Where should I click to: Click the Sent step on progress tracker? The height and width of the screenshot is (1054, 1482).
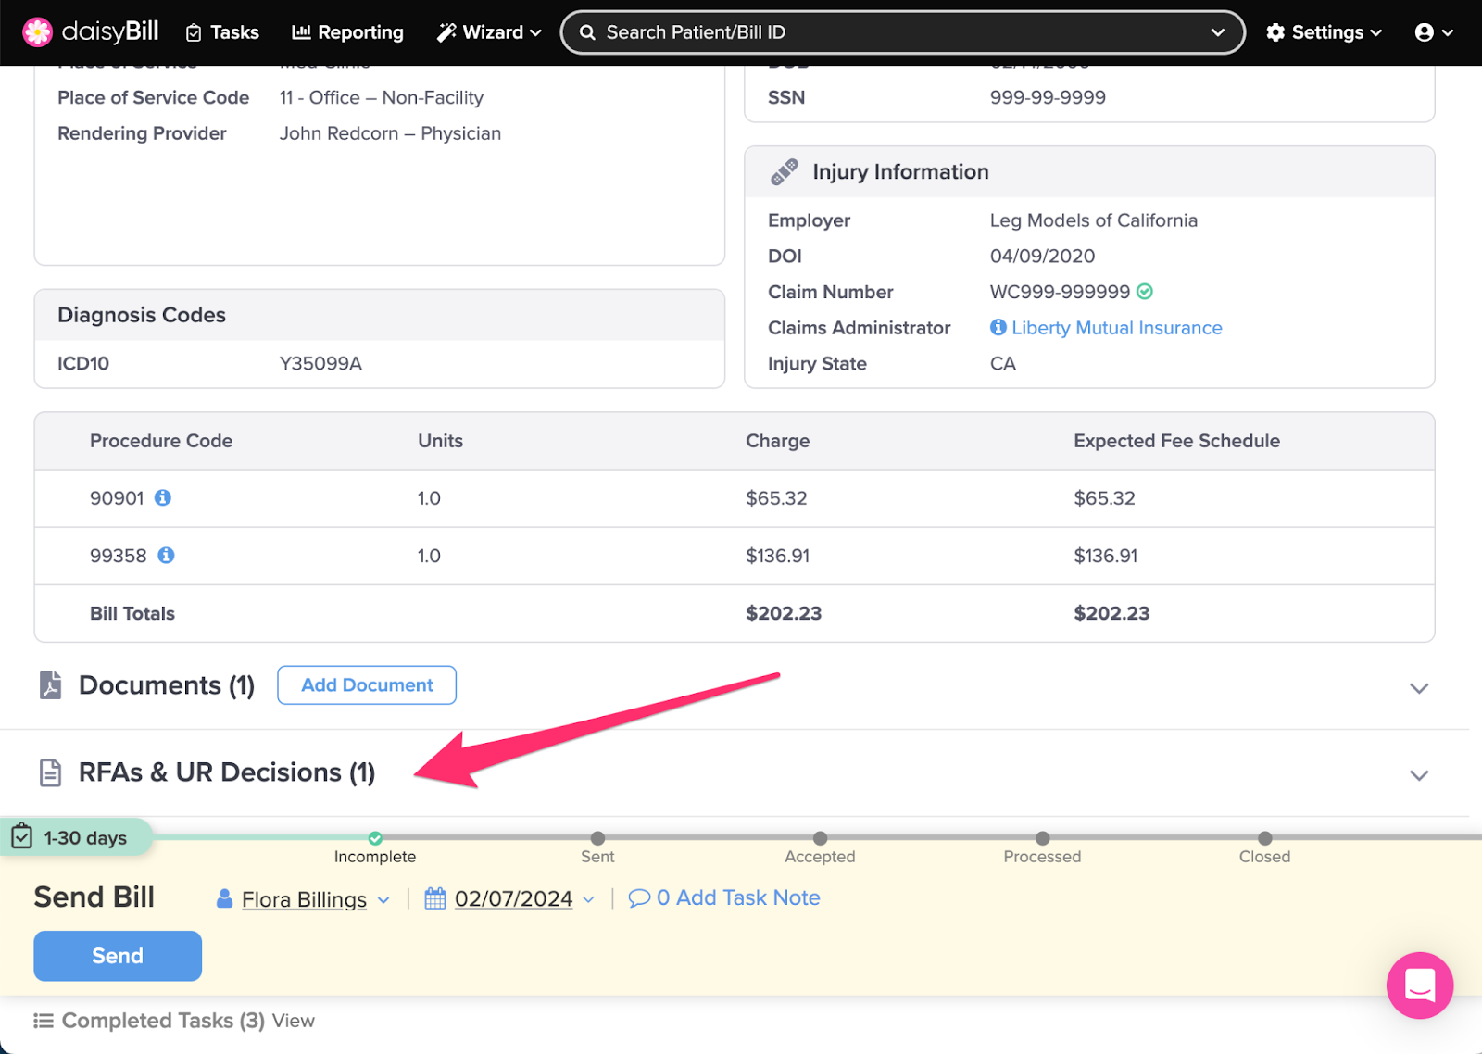coord(597,839)
